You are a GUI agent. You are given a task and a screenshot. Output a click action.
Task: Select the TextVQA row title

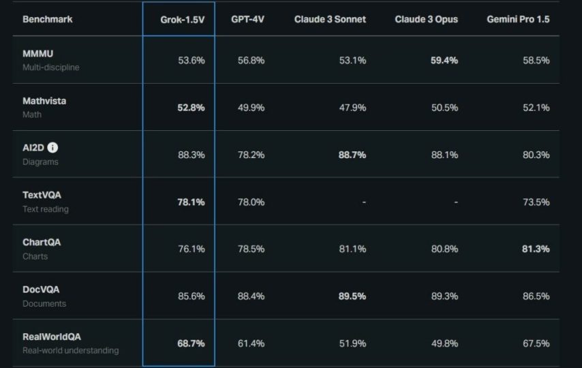tap(42, 195)
